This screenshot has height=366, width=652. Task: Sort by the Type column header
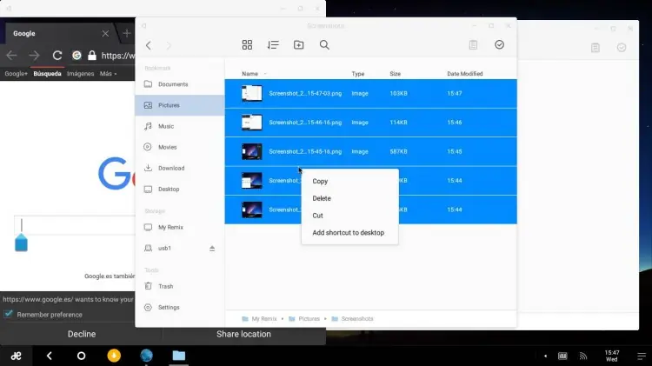click(357, 74)
